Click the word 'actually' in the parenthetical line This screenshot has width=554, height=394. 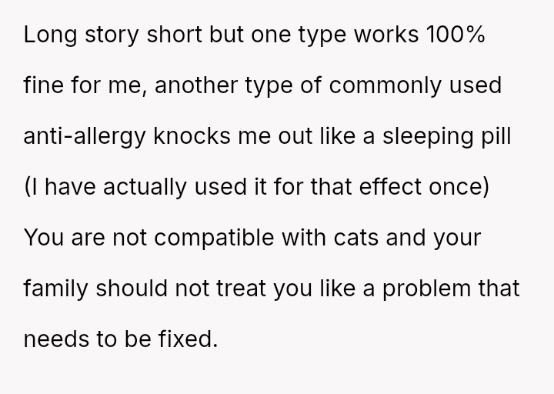145,188
